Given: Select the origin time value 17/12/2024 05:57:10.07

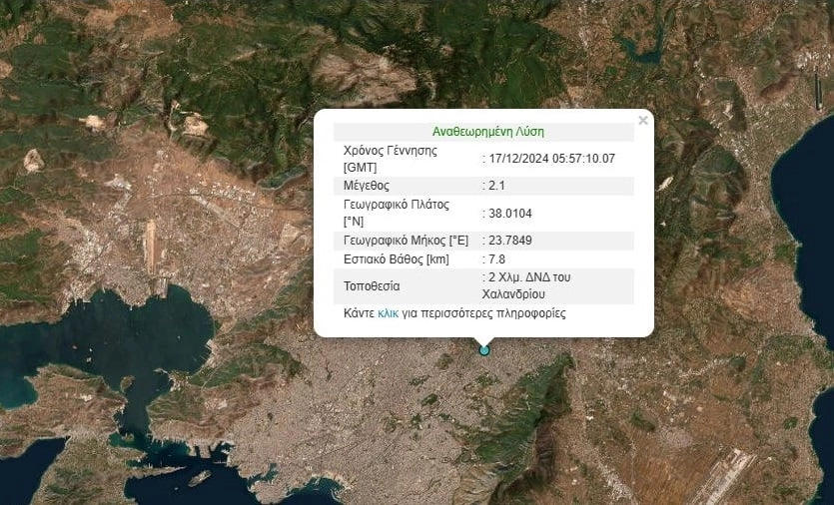Looking at the screenshot, I should point(551,159).
